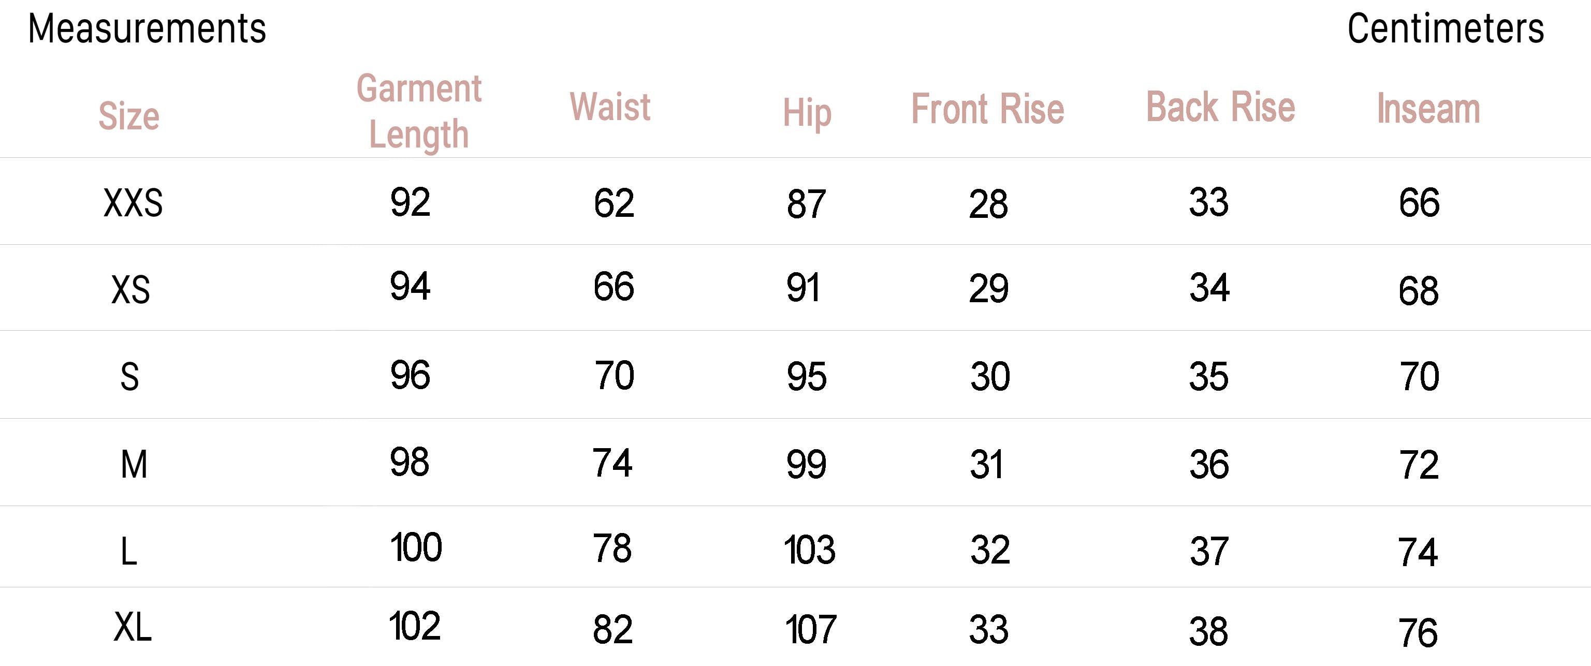
Task: Select the hip value for size XXS
Action: pyautogui.click(x=806, y=204)
